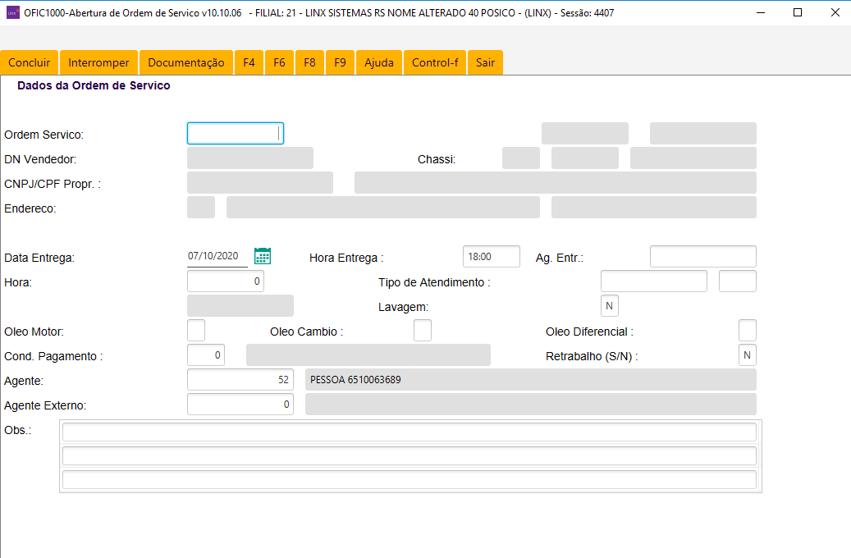Close the OFIC1000 window
This screenshot has height=558, width=851.
pyautogui.click(x=835, y=12)
